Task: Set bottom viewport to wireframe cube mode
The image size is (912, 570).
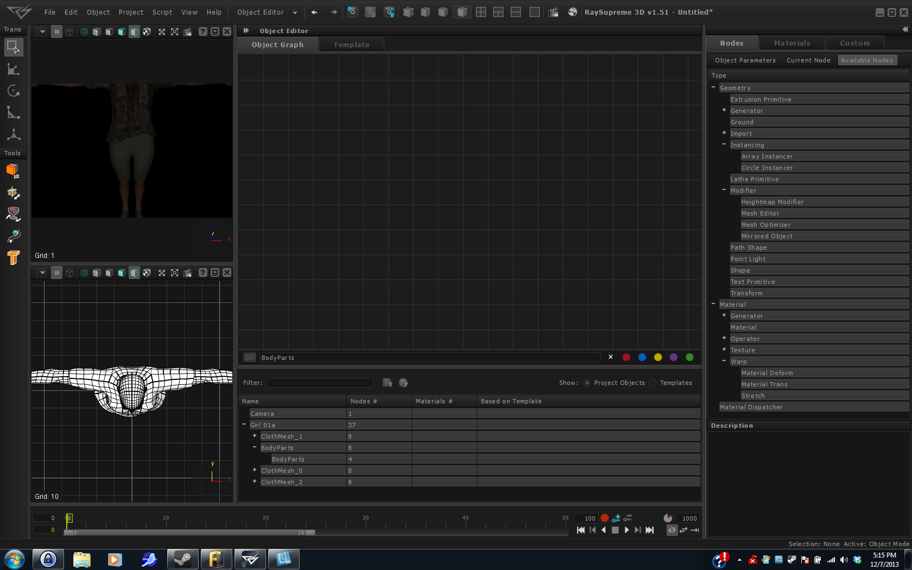Action: pos(69,273)
